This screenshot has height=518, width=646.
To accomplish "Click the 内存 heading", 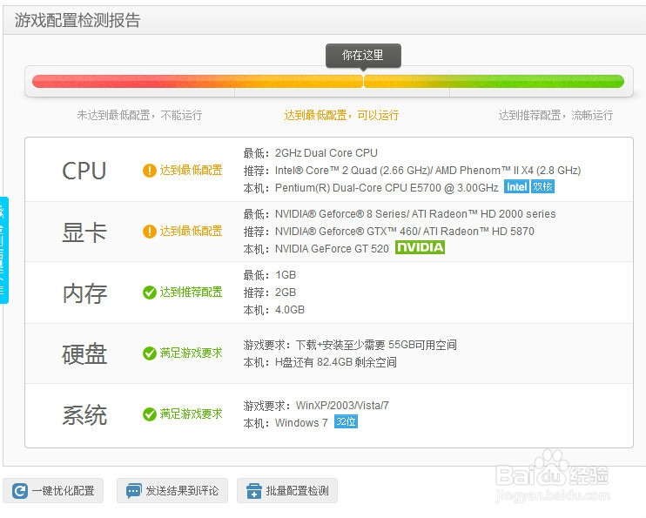I will pos(84,293).
